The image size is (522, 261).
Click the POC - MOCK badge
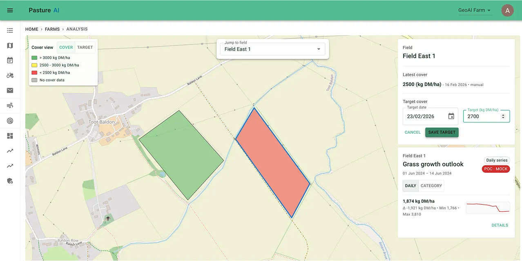pos(496,169)
